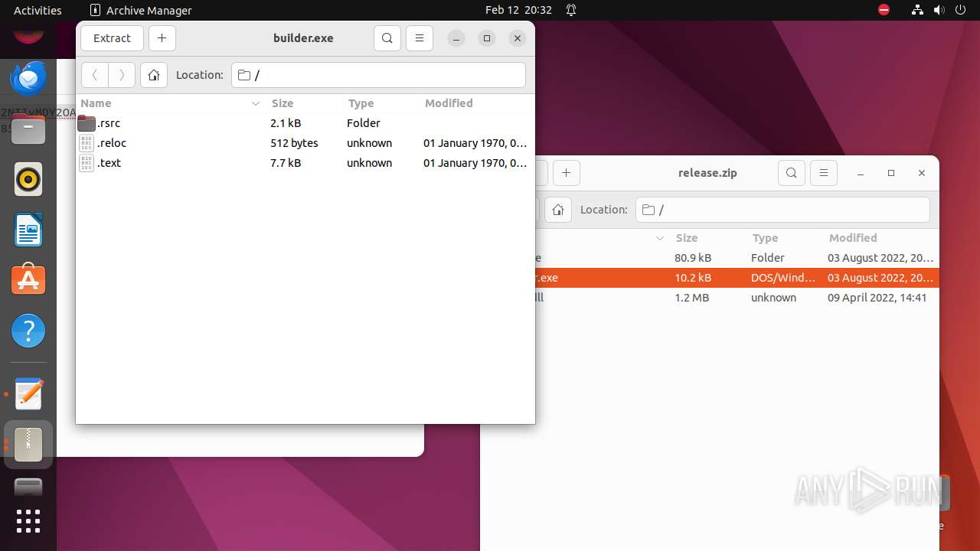Open hamburger menu in release.zip window

824,173
